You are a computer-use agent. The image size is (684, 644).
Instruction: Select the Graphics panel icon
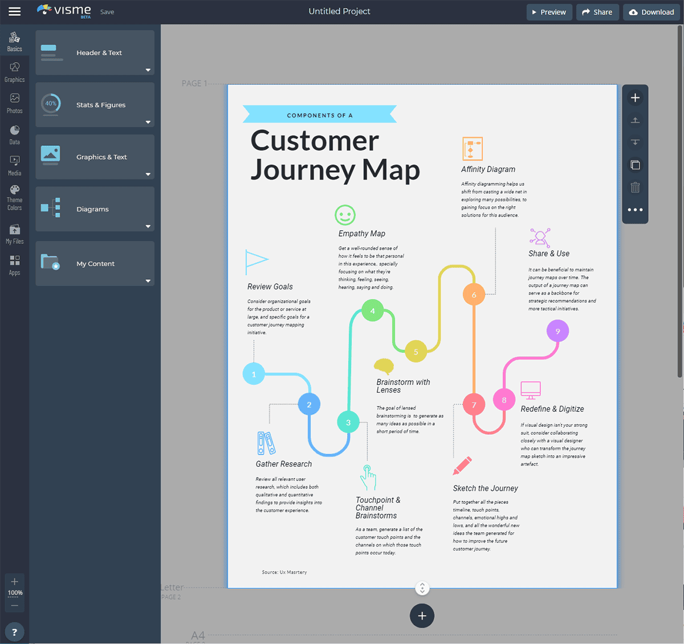point(14,71)
